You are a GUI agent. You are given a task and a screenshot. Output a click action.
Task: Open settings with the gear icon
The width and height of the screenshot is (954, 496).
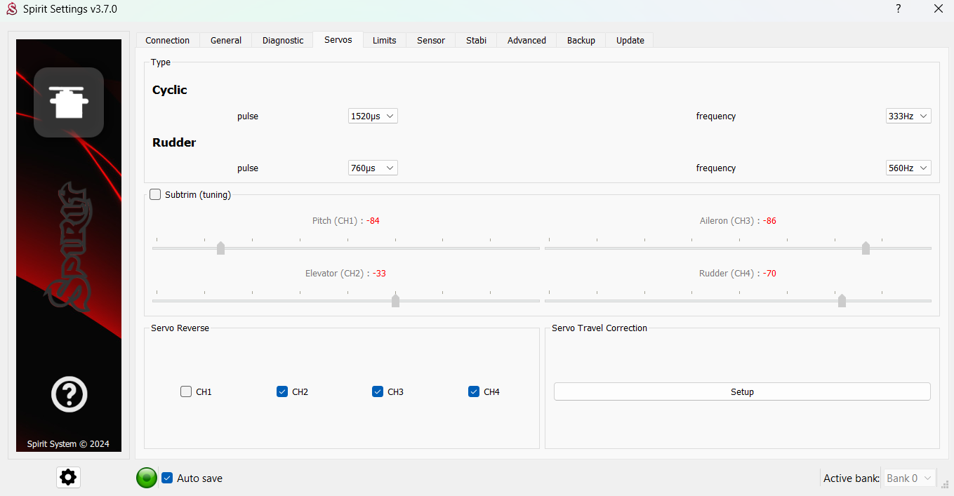[68, 478]
